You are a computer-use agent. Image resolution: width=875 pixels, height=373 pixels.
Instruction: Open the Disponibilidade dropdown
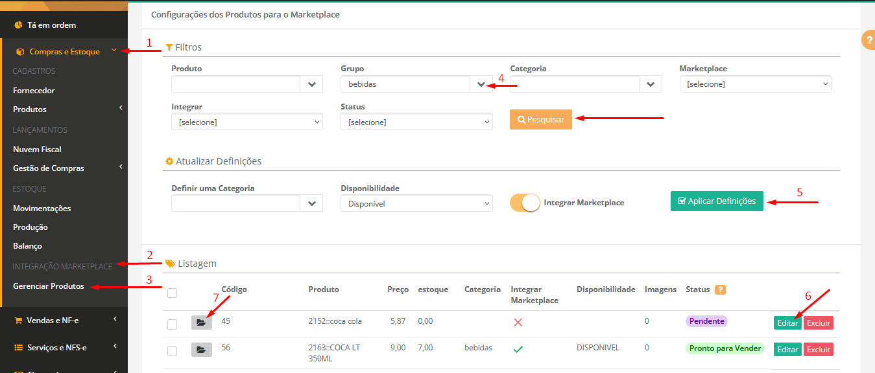tap(416, 203)
